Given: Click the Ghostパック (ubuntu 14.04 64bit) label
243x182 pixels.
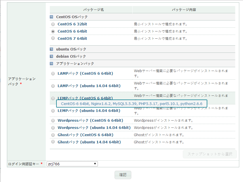Looking at the screenshot, I should pos(89,142).
